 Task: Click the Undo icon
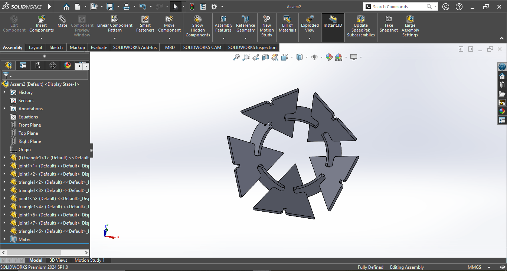[143, 7]
